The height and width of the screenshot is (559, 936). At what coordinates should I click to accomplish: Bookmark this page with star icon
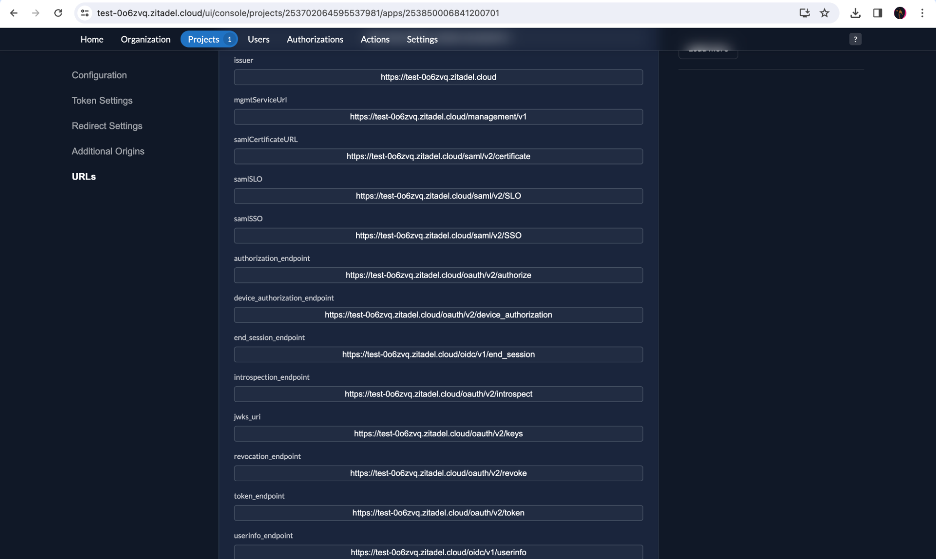(825, 13)
